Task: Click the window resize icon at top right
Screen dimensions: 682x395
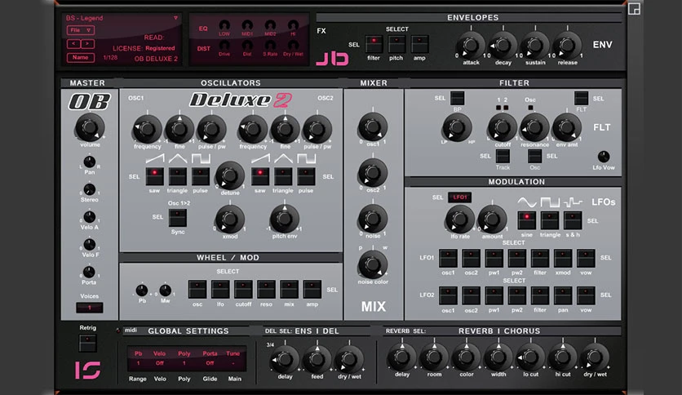Action: [634, 9]
